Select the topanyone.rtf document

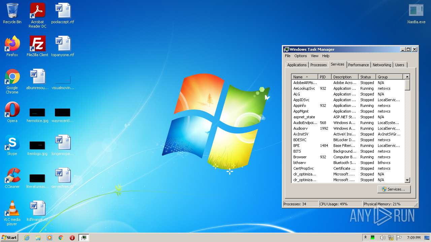pos(63,46)
